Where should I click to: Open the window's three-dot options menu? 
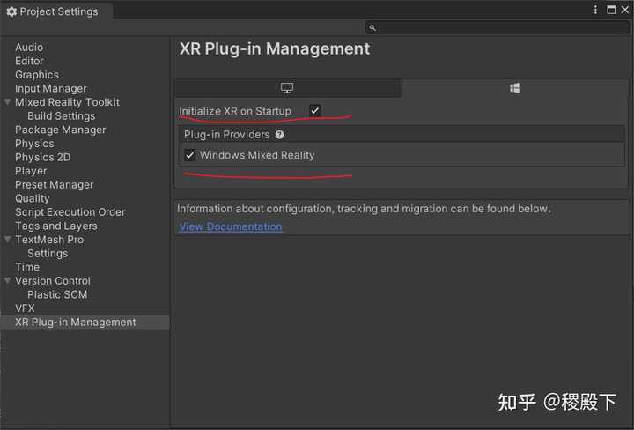595,10
